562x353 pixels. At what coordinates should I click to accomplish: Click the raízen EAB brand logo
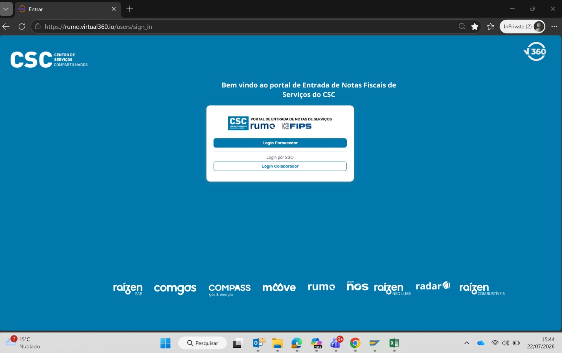(x=128, y=288)
